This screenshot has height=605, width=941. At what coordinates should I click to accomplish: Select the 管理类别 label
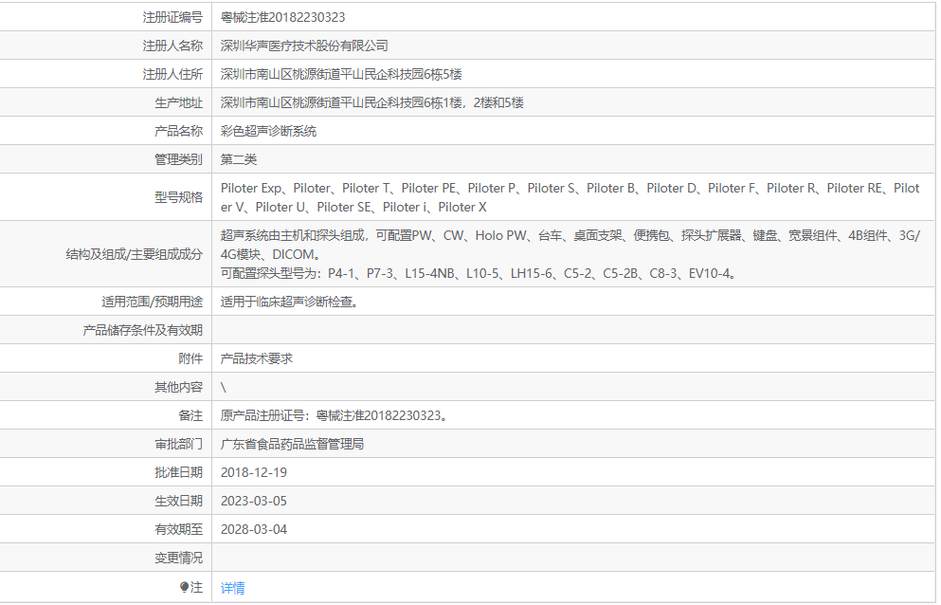tap(179, 160)
